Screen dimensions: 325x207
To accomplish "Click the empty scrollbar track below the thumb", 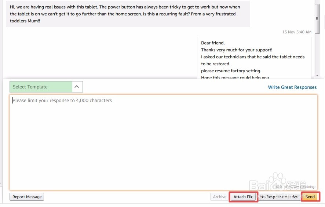I will coord(317,55).
